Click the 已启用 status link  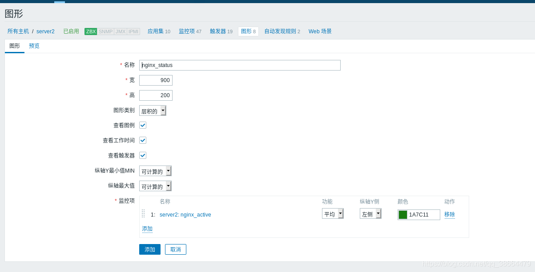(71, 32)
